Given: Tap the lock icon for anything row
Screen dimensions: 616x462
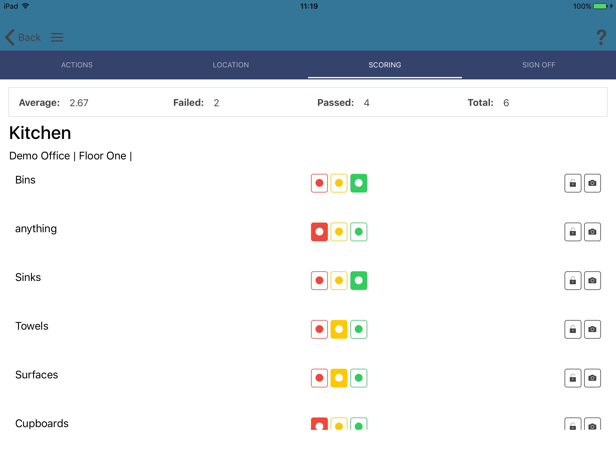Looking at the screenshot, I should point(573,232).
